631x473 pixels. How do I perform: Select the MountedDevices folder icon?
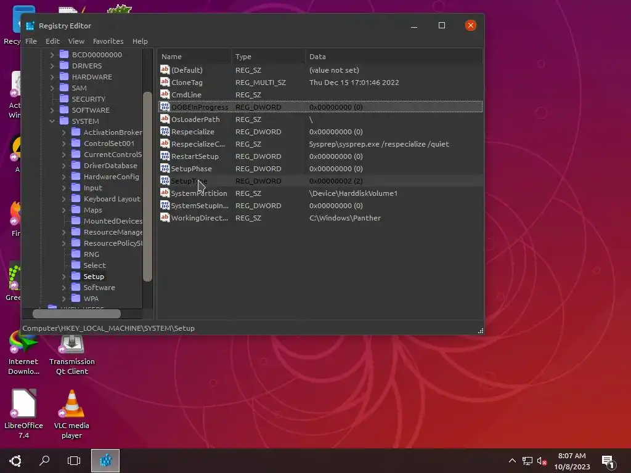[x=76, y=220]
